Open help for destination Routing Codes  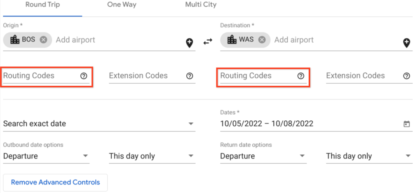point(301,76)
